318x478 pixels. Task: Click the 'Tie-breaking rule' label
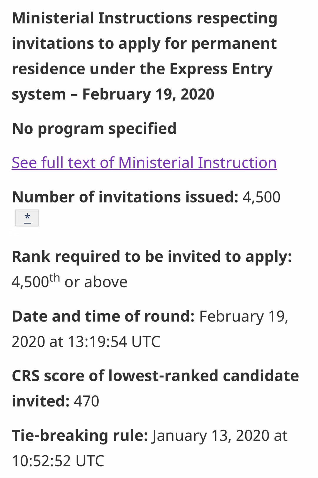click(x=80, y=436)
